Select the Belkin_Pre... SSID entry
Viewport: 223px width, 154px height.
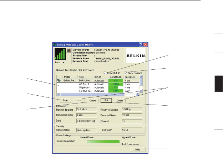(85, 80)
